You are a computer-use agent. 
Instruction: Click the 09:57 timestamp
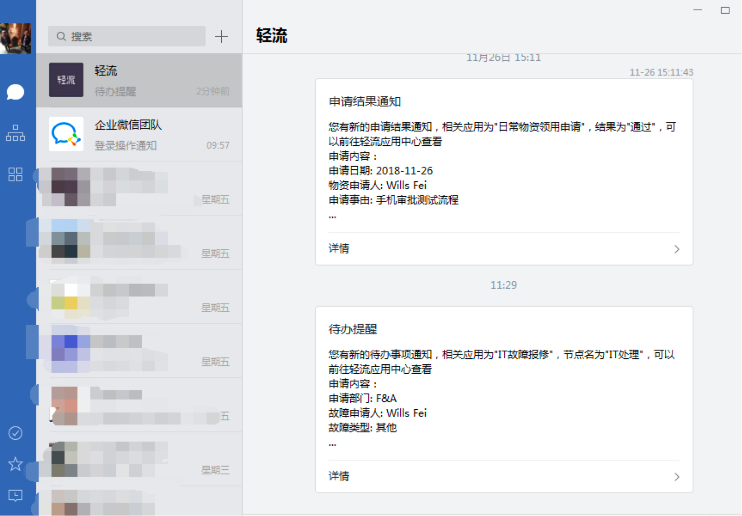218,145
